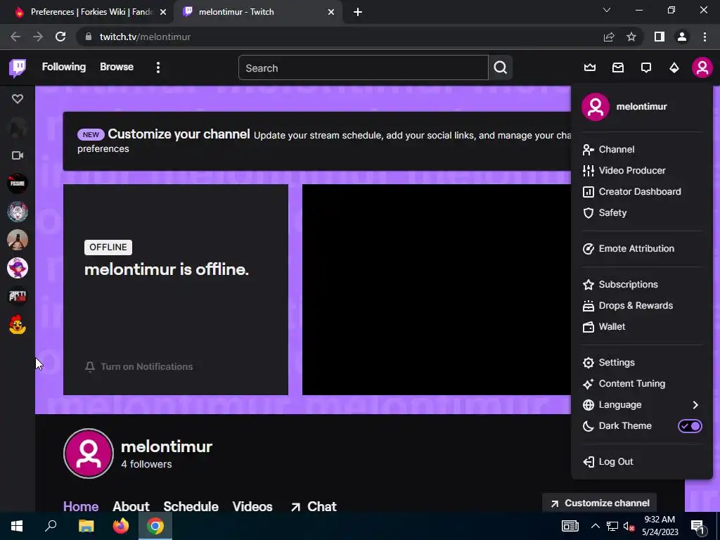Click the search magnifier button
720x540 pixels.
[500, 67]
